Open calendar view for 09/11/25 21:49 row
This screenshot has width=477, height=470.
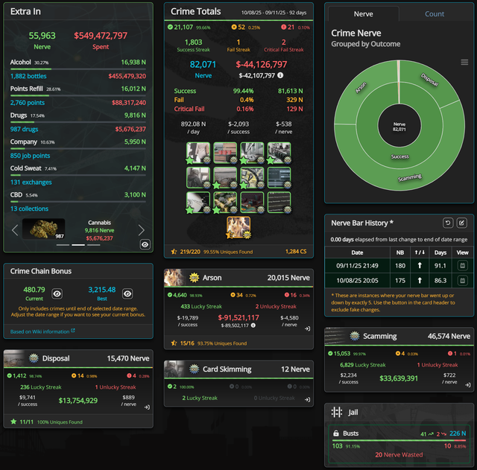click(x=462, y=265)
